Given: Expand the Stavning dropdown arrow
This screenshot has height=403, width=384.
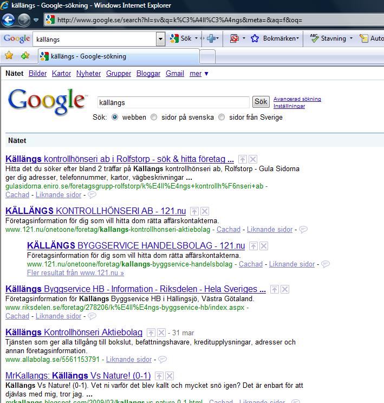Looking at the screenshot, I should click(351, 38).
